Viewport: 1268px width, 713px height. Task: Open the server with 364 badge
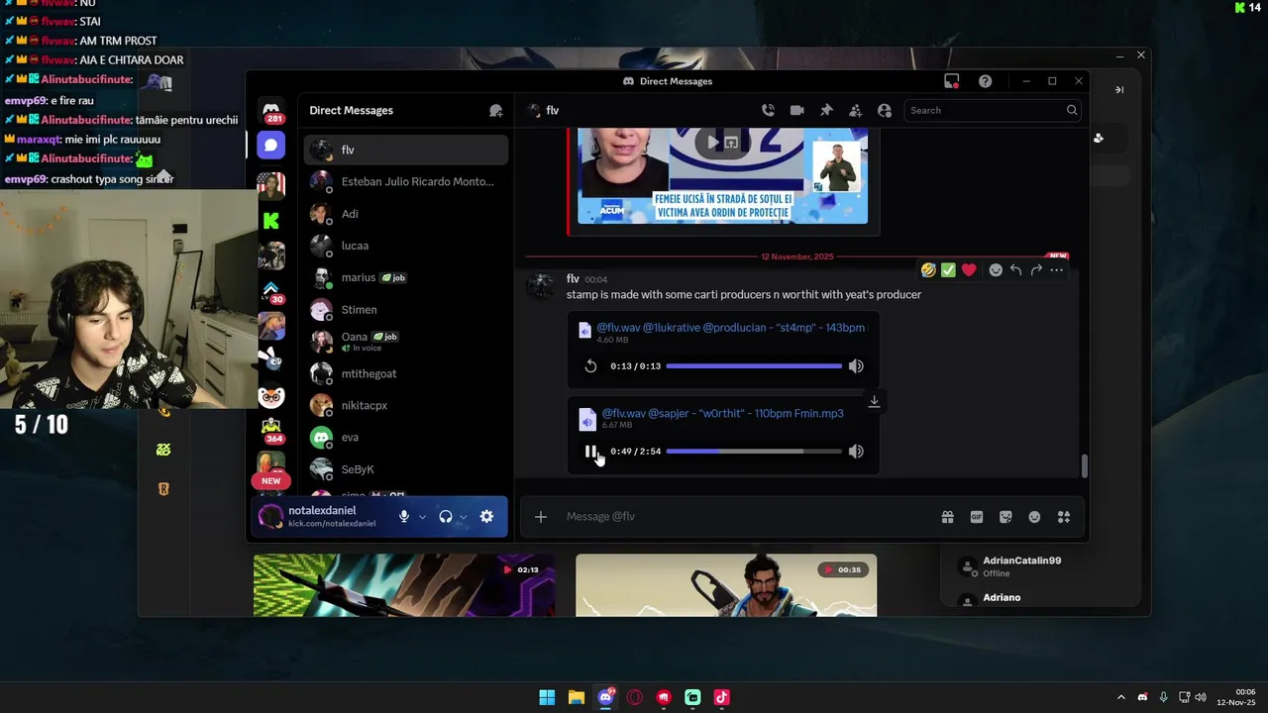point(271,431)
